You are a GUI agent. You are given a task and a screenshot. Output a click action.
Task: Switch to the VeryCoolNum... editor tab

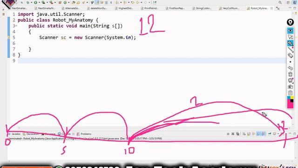pos(229,8)
